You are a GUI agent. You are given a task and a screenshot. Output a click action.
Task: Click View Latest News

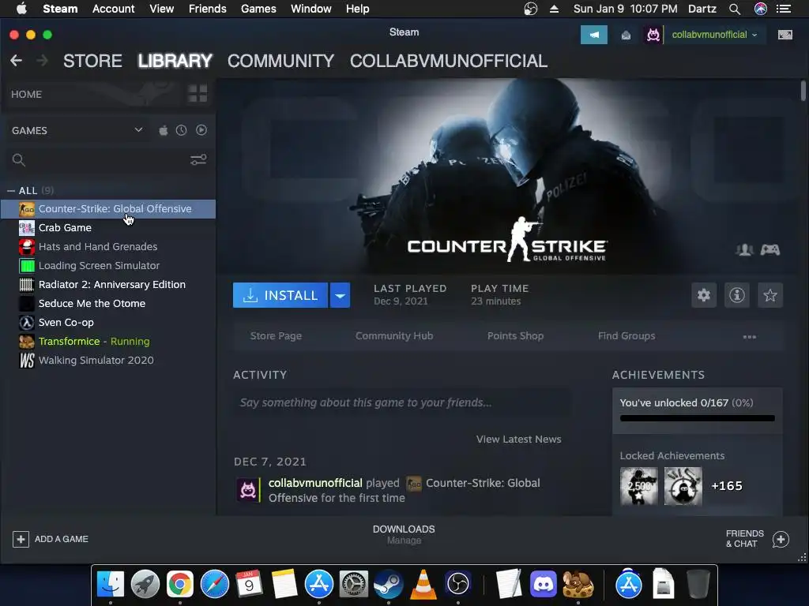(518, 439)
